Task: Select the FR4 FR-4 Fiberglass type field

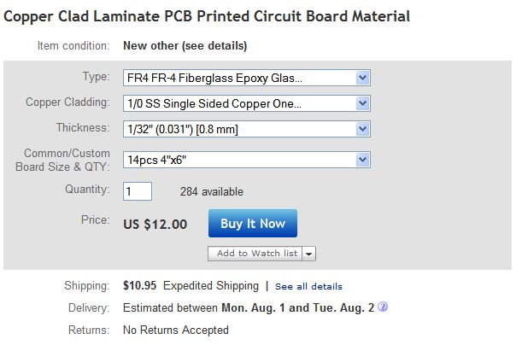Action: coord(247,78)
